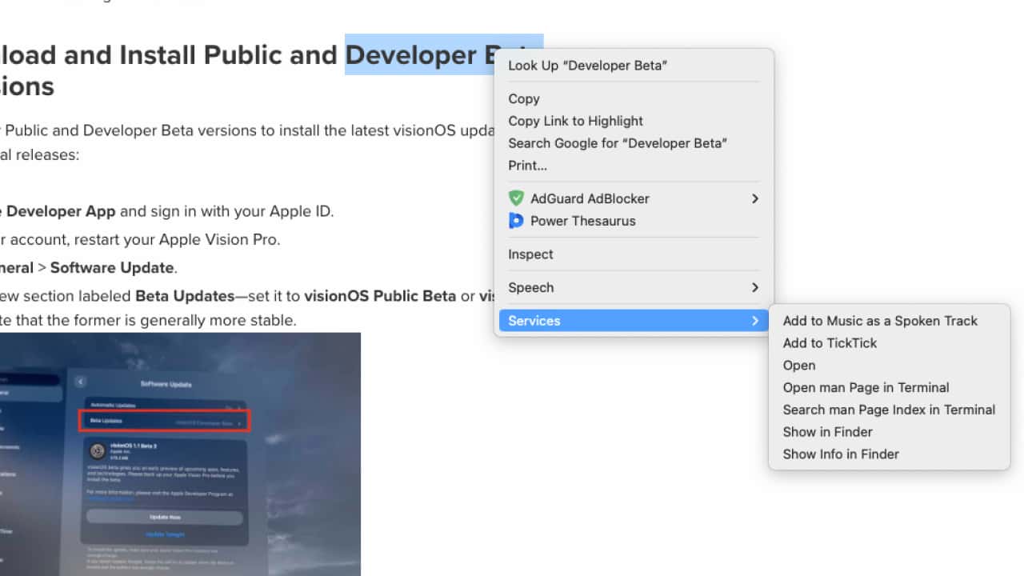The image size is (1024, 576).
Task: Open the Services submenu
Action: coord(634,320)
